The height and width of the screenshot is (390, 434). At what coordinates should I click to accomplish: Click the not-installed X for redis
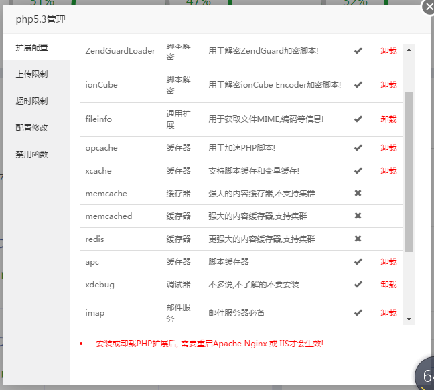[358, 239]
